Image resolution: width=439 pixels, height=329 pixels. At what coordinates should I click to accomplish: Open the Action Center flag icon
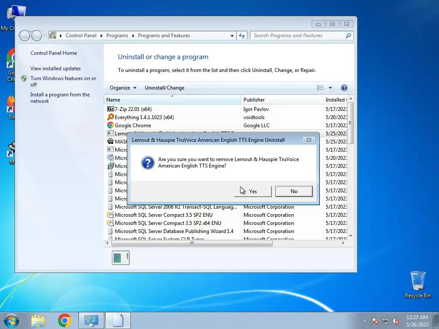(x=375, y=321)
